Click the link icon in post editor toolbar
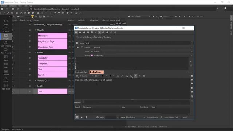The width and height of the screenshot is (233, 131). coord(122,76)
